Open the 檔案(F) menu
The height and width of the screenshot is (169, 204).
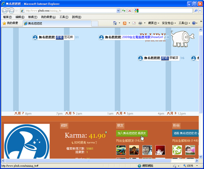pyautogui.click(x=7, y=17)
